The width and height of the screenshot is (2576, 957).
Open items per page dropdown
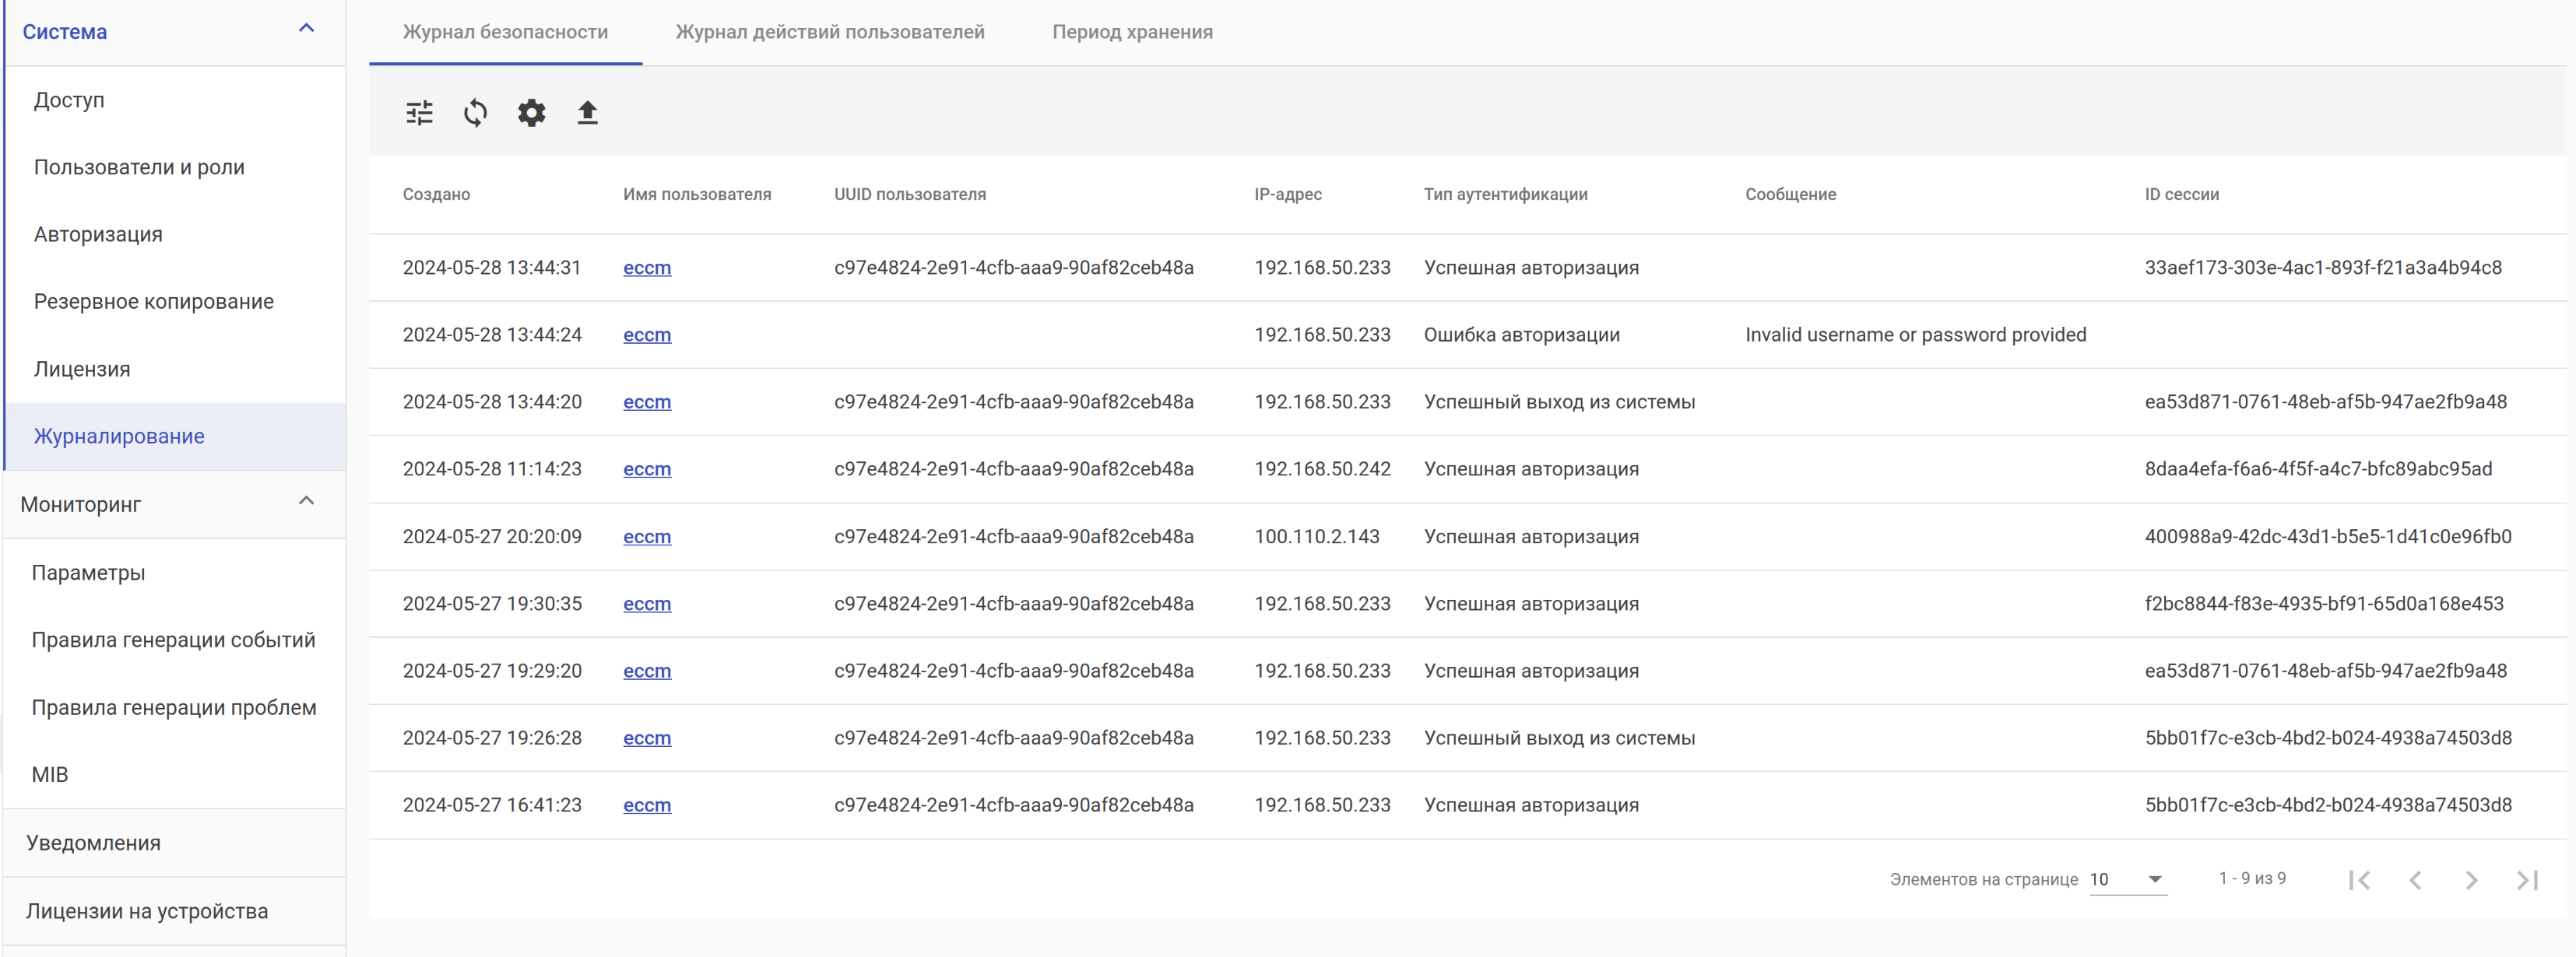coord(2127,879)
